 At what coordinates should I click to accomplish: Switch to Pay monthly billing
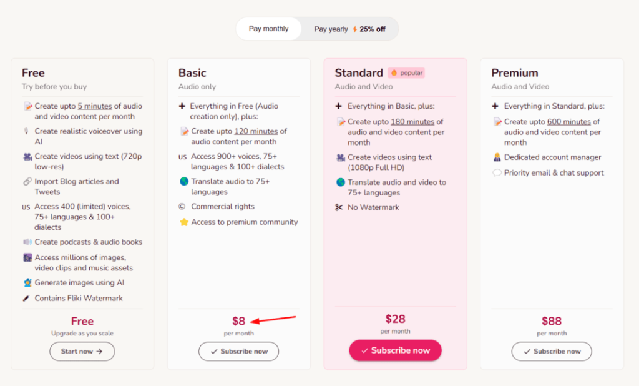(268, 29)
